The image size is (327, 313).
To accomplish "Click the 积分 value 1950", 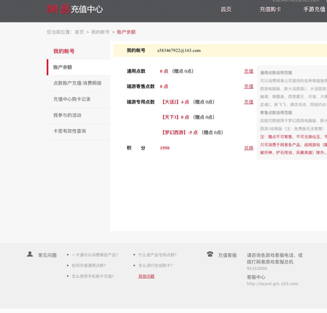I will pyautogui.click(x=165, y=148).
